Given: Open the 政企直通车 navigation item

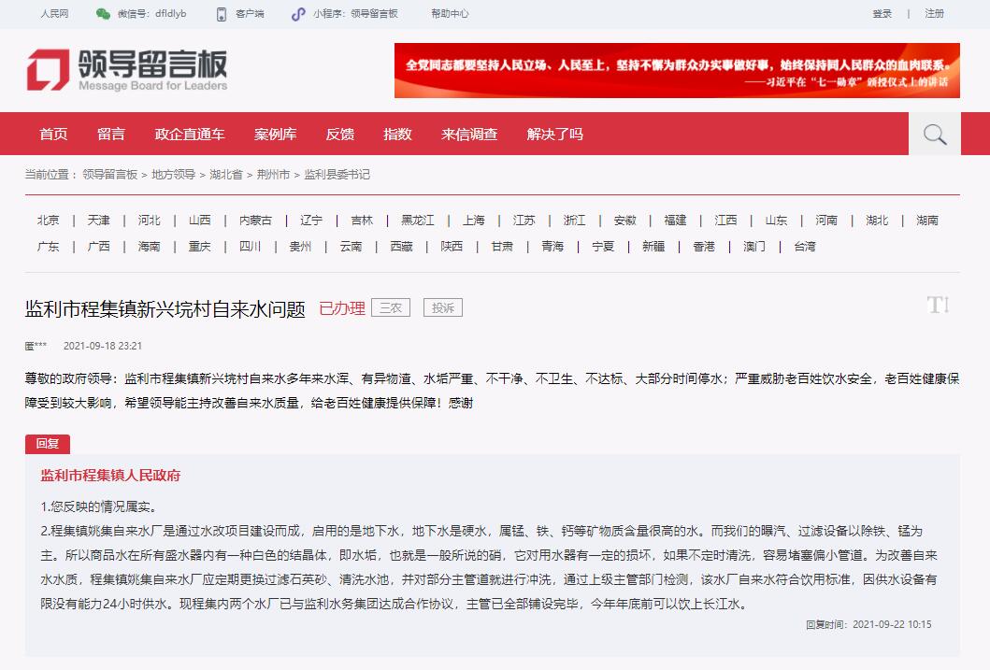Looking at the screenshot, I should 190,134.
